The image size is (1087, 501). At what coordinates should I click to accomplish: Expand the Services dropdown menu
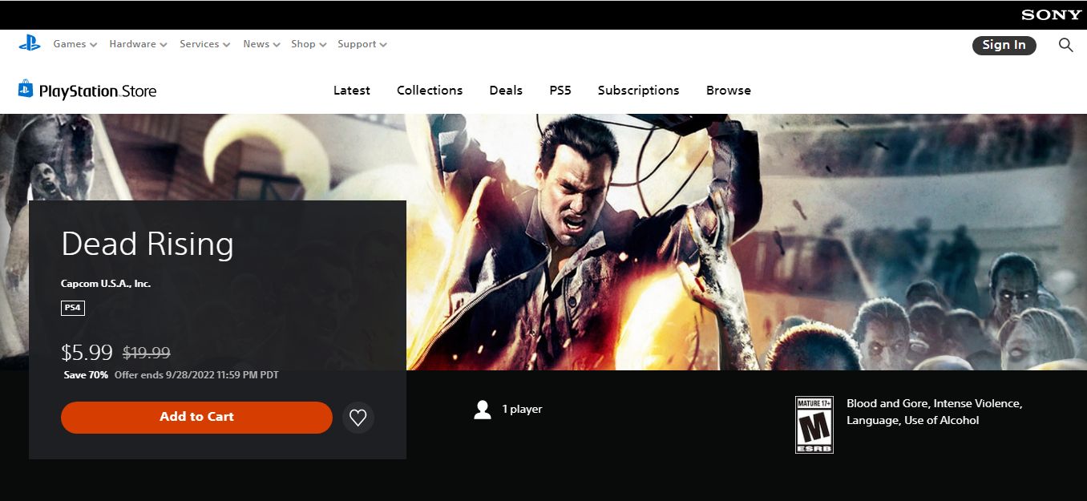pos(205,44)
